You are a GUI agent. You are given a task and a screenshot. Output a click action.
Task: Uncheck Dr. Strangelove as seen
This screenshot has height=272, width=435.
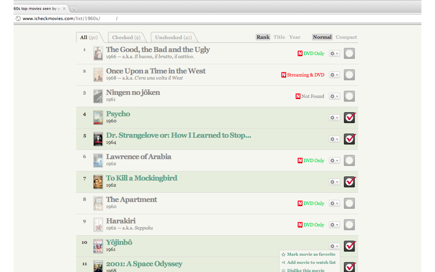tap(349, 139)
